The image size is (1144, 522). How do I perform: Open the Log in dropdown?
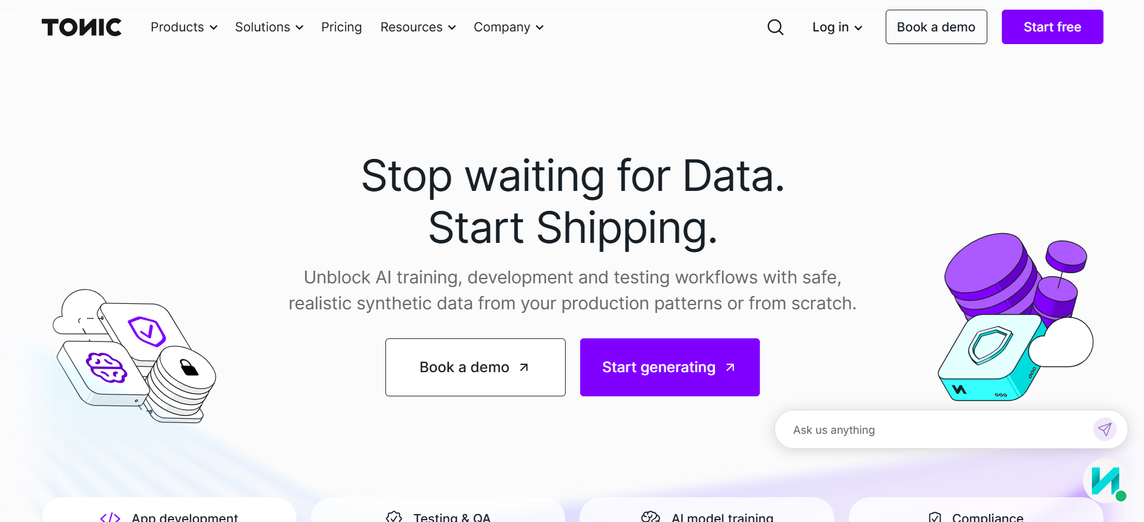837,27
